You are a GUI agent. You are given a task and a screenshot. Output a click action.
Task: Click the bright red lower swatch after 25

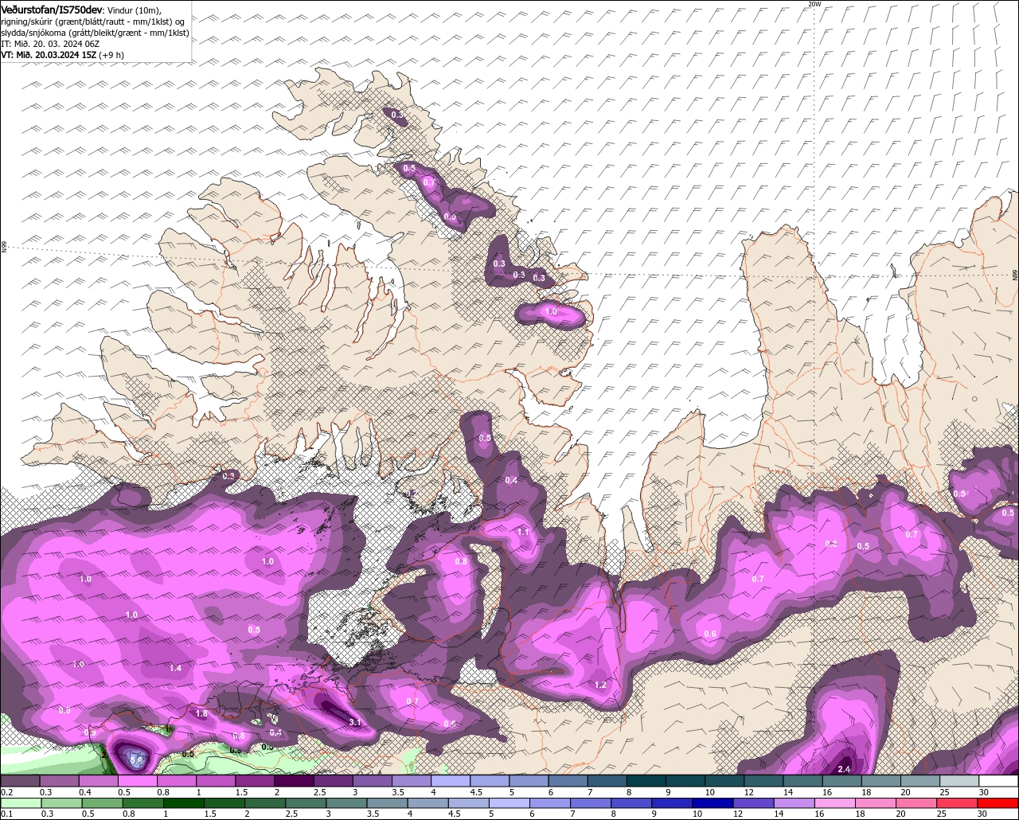998,802
